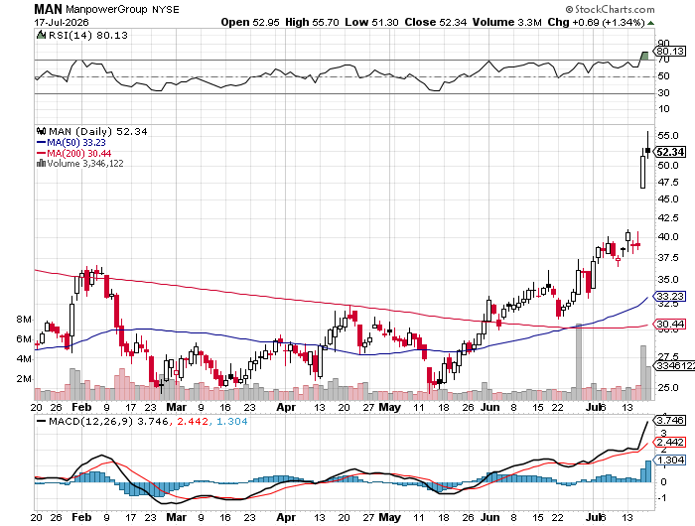Click the 55.0 price axis label
The width and height of the screenshot is (695, 526).
click(668, 136)
